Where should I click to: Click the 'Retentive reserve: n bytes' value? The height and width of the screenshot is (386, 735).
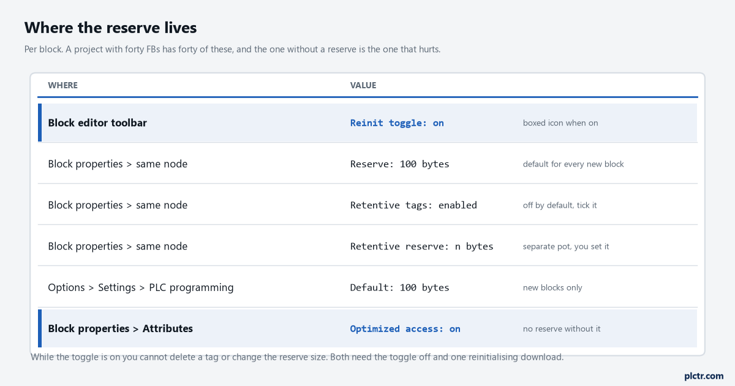pos(421,246)
